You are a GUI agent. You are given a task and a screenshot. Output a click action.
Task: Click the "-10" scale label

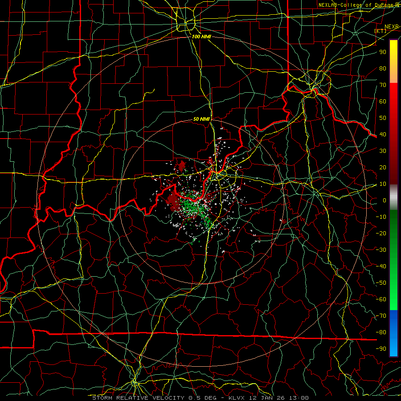[381, 217]
